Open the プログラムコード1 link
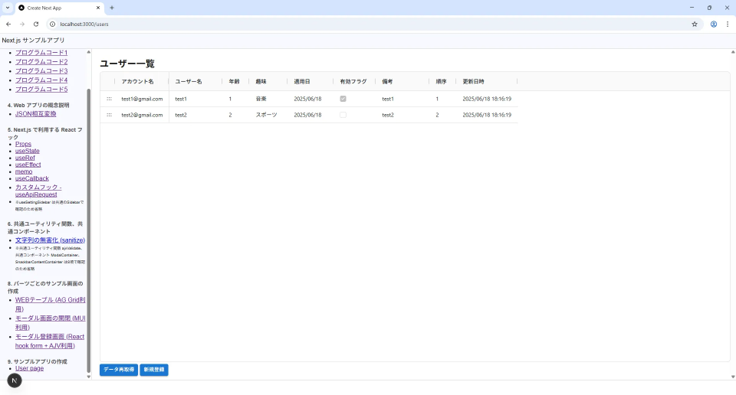Image resolution: width=736 pixels, height=395 pixels. click(x=41, y=53)
